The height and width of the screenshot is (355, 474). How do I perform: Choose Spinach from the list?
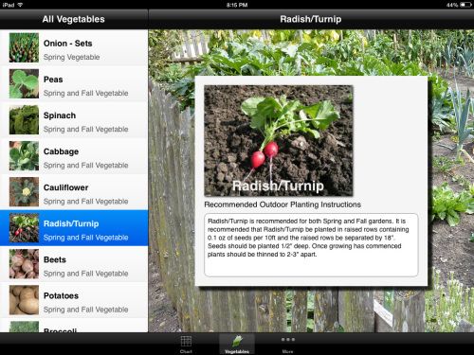point(74,120)
